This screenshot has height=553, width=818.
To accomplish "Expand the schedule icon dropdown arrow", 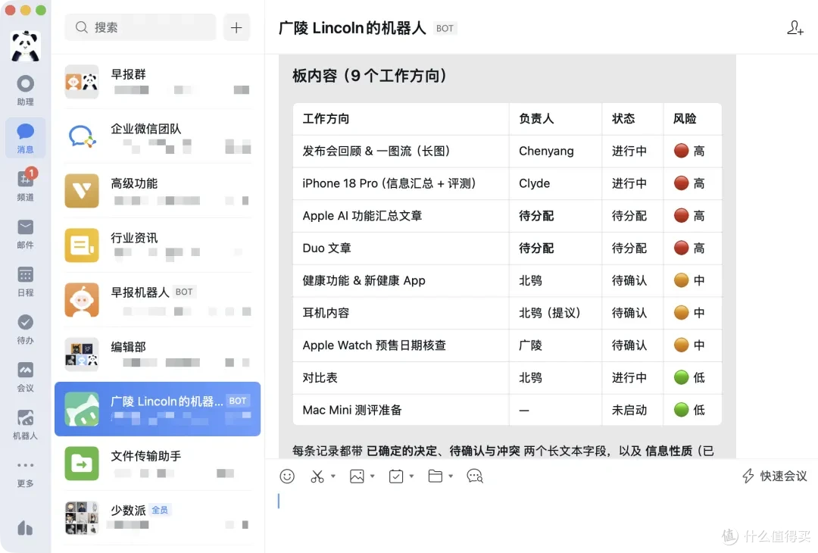I will [411, 476].
